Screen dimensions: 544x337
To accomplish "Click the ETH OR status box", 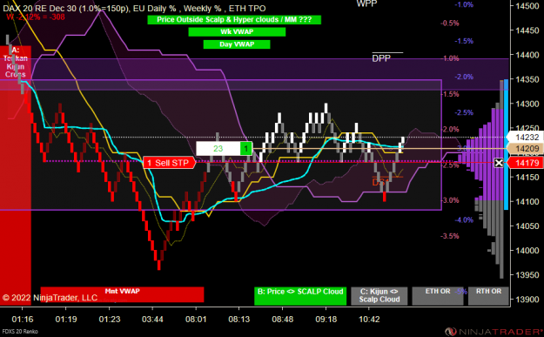I will (x=438, y=296).
